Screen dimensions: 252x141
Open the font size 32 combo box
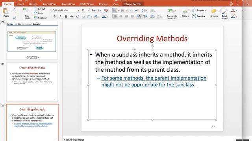(x=85, y=11)
